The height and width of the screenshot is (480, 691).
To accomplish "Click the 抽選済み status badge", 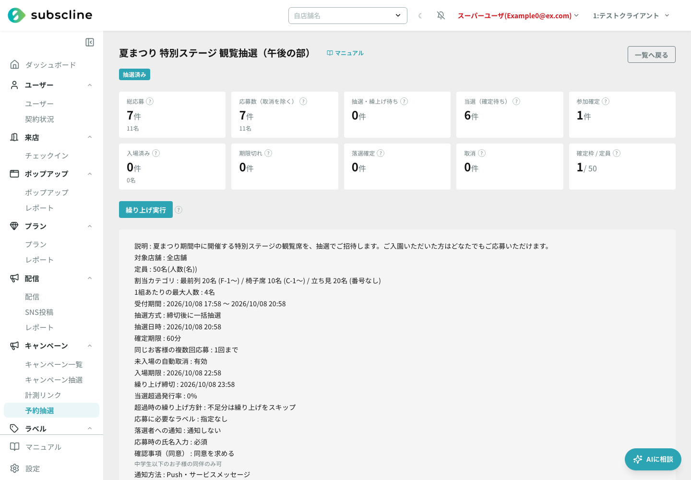I will point(134,74).
